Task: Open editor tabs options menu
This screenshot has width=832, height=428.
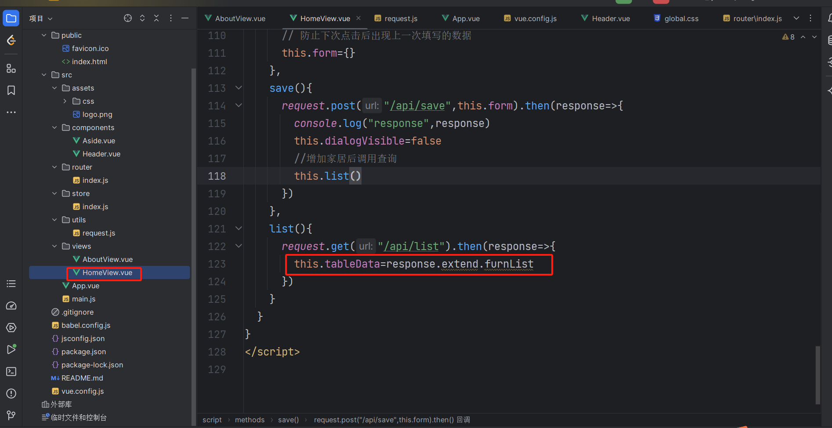Action: 810,18
